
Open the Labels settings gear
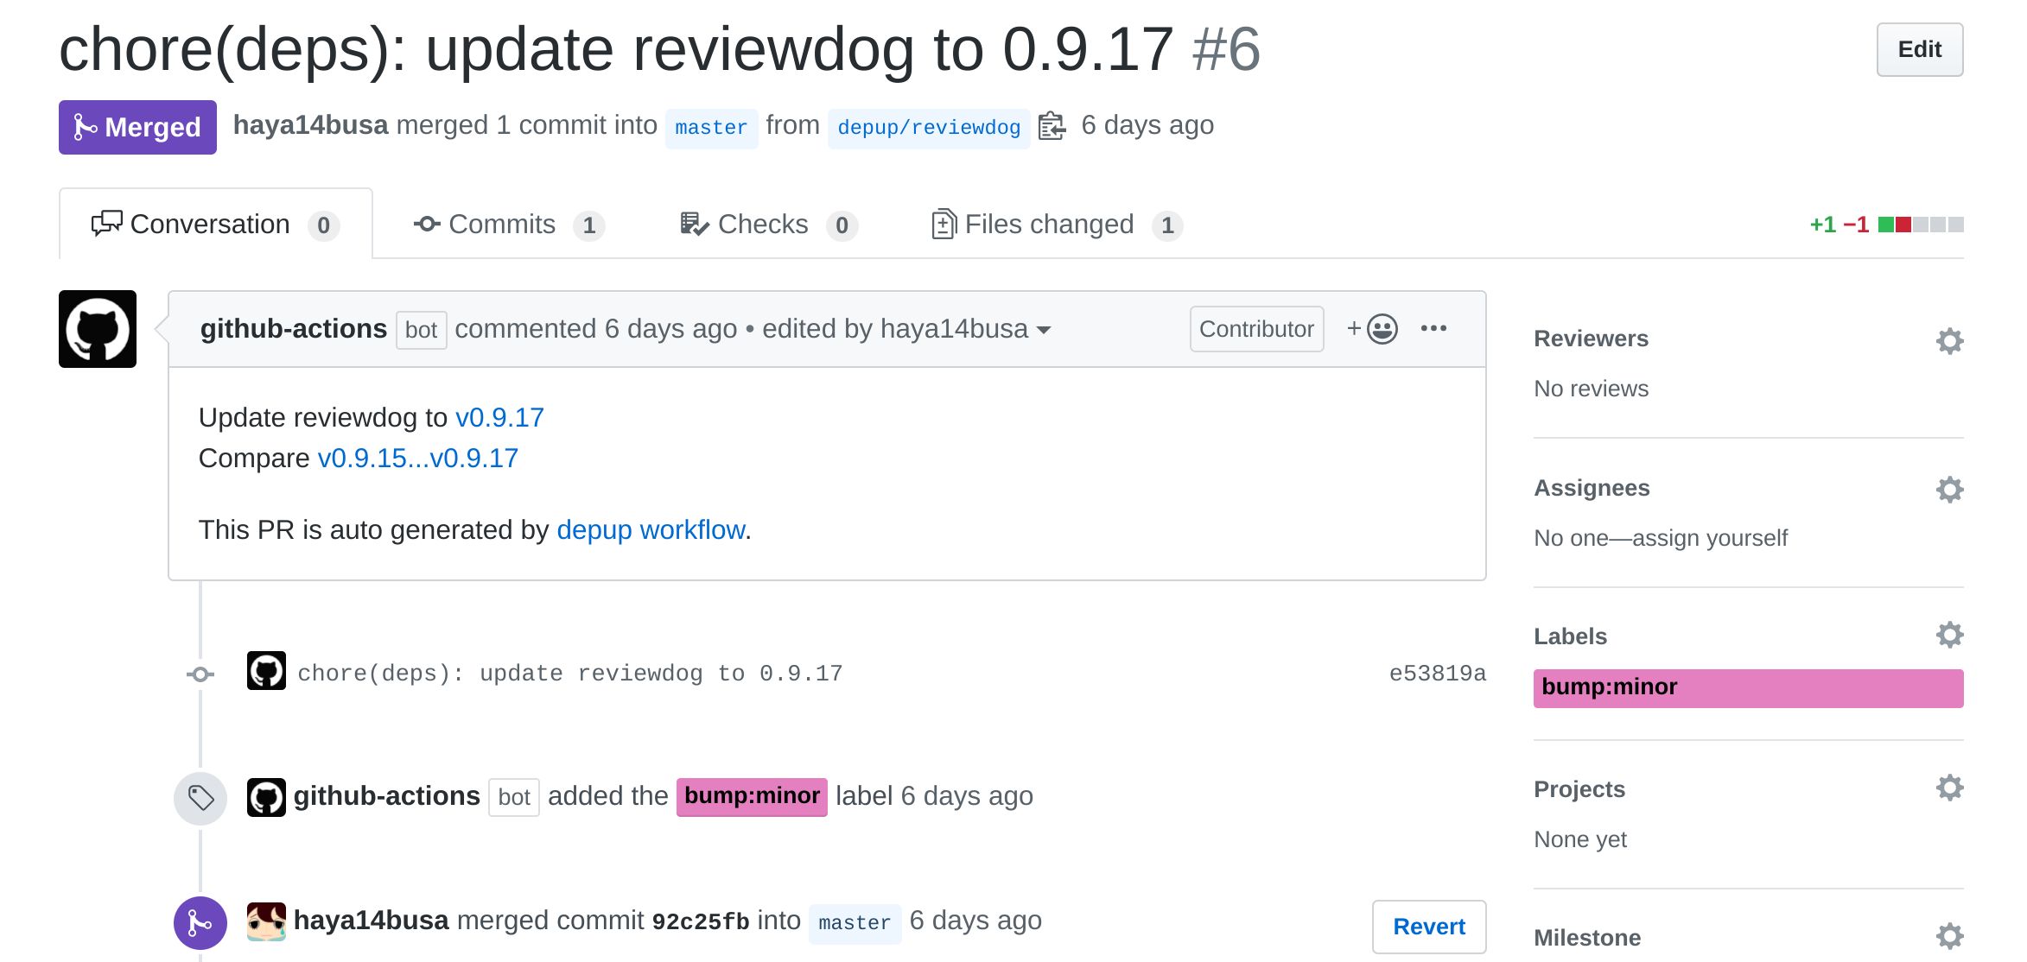(1950, 634)
